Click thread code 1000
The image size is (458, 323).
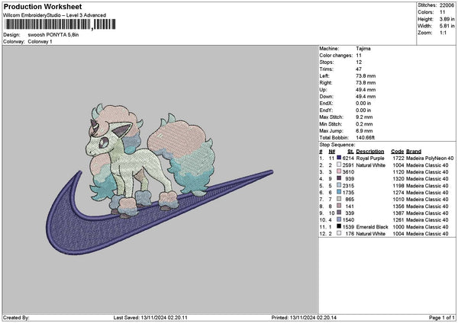point(398,226)
